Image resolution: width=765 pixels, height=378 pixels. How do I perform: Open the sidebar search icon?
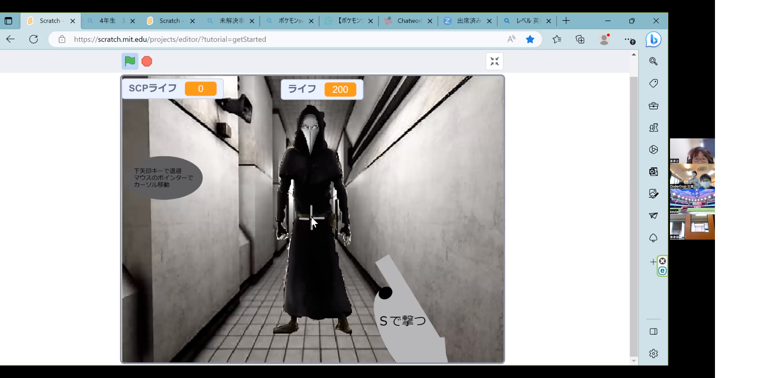pos(653,61)
